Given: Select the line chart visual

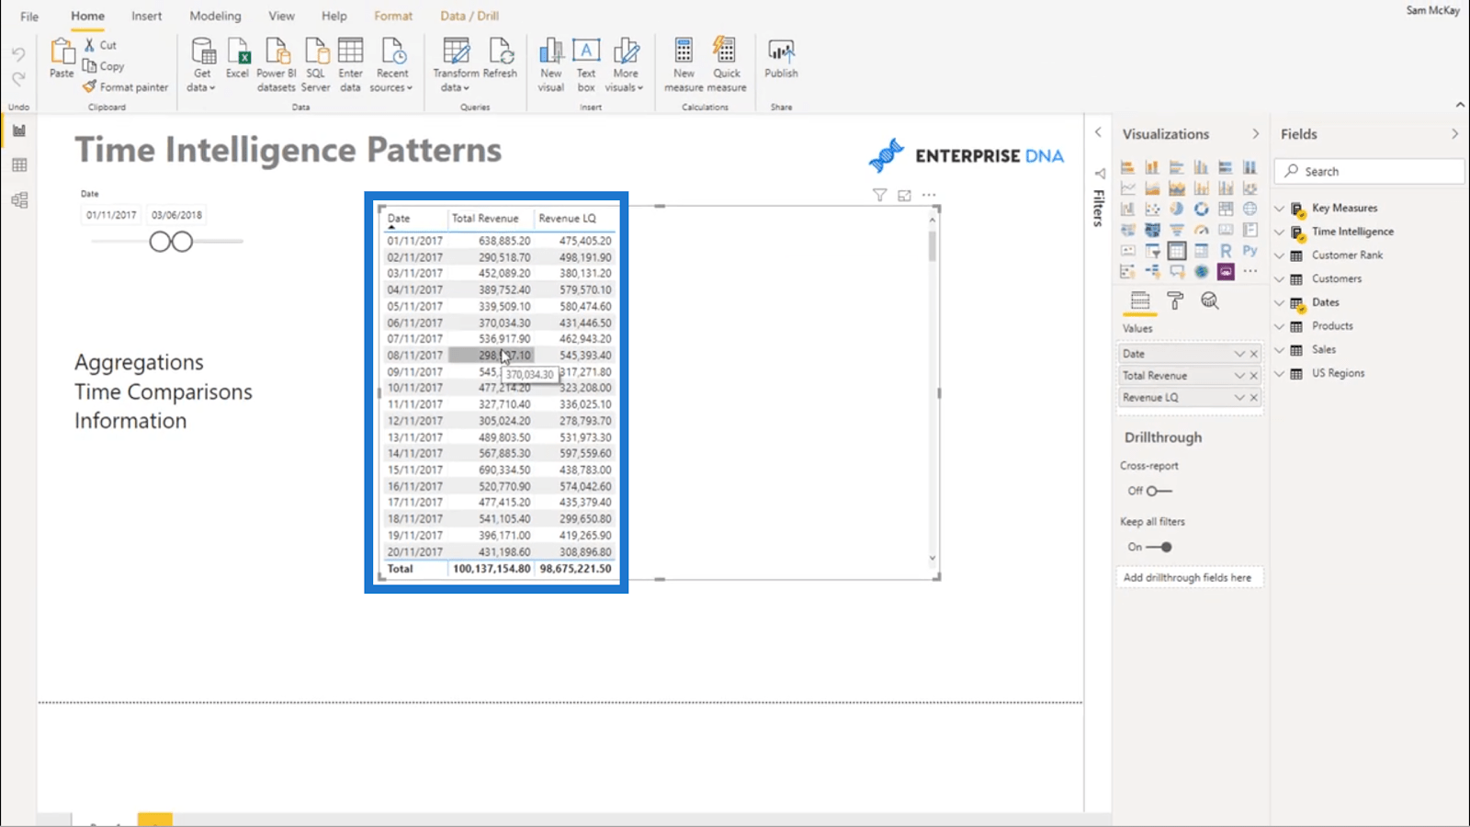Looking at the screenshot, I should point(1127,188).
